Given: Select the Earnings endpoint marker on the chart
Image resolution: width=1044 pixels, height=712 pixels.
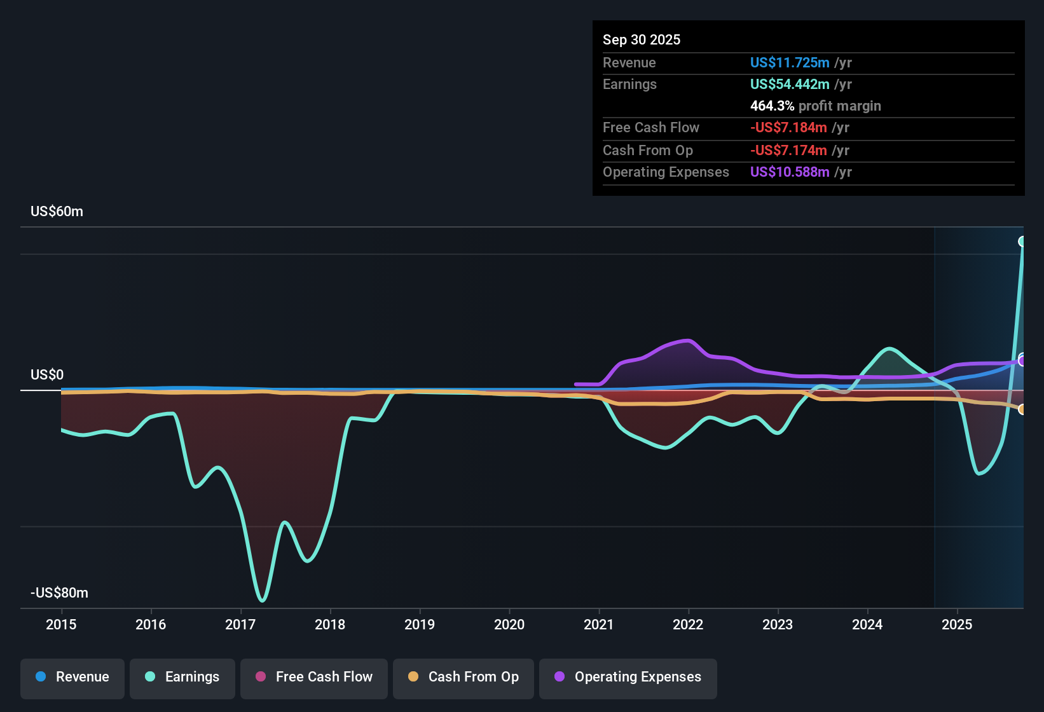Looking at the screenshot, I should (x=1023, y=240).
